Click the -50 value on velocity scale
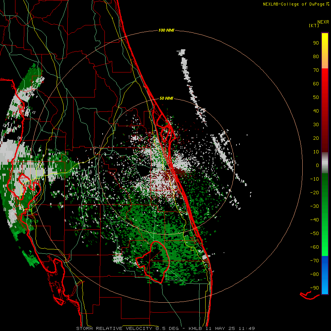Screen dimensions: 331x331 314,234
